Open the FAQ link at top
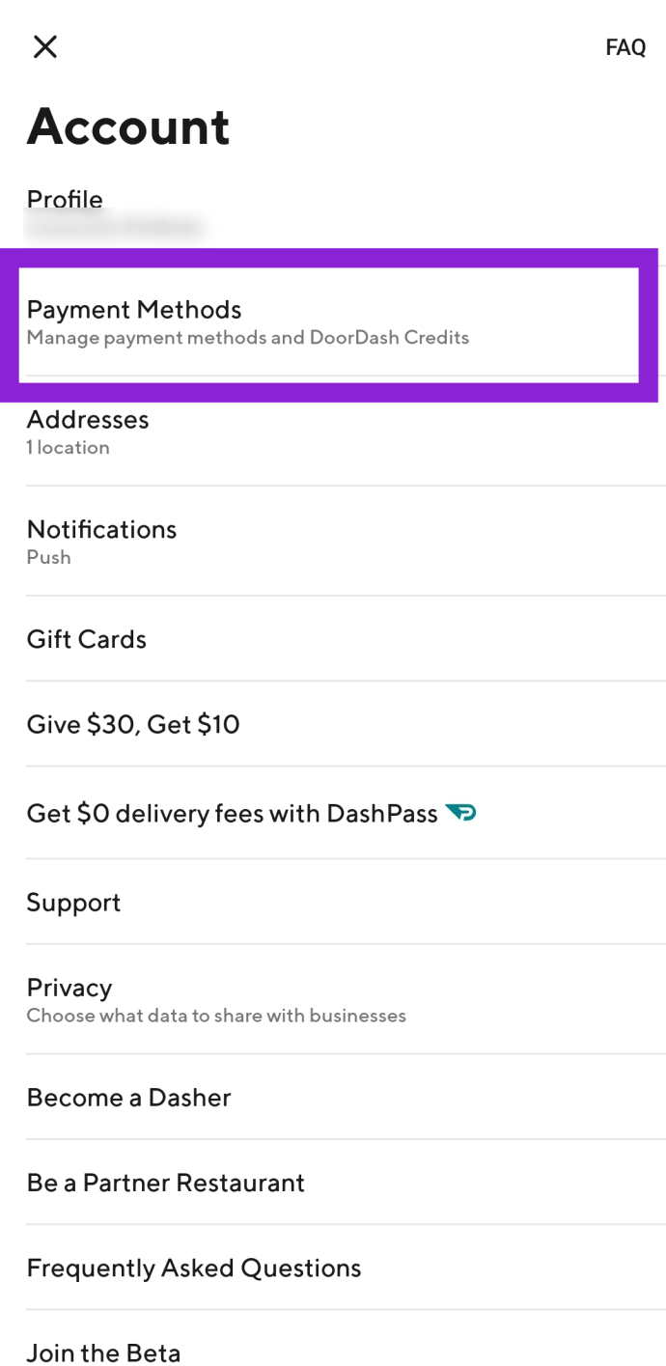Screen dimensions: 666x1366 pos(625,47)
